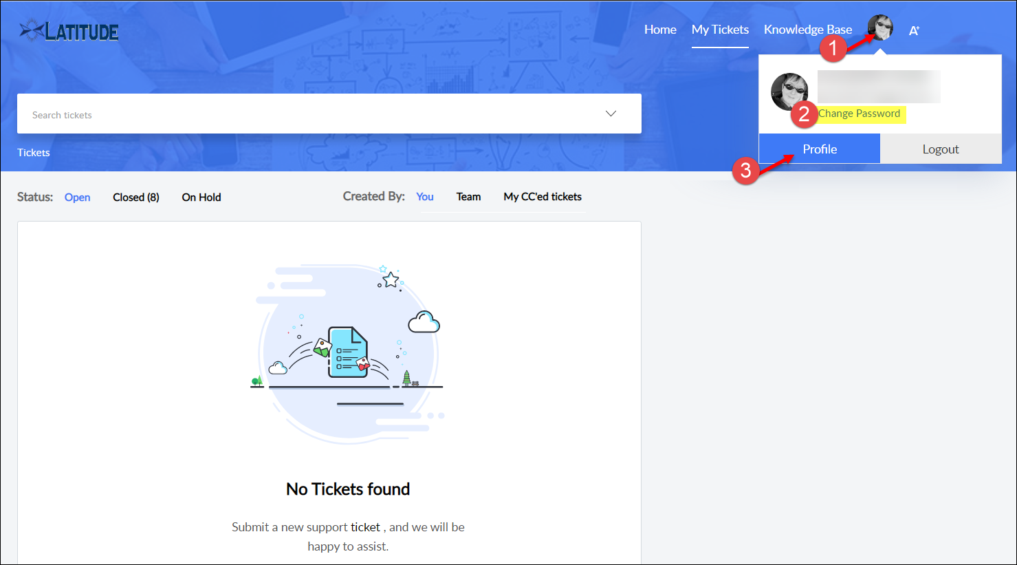This screenshot has height=565, width=1017.
Task: View My CC'ed tickets
Action: 543,197
